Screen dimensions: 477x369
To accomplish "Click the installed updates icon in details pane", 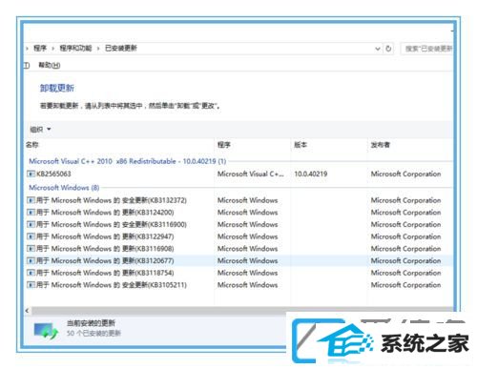I will tap(46, 330).
